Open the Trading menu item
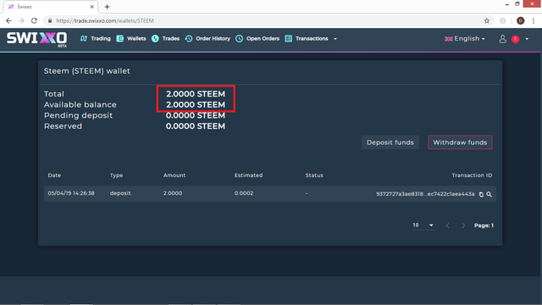Screen dimensions: 542x305 [x=101, y=38]
